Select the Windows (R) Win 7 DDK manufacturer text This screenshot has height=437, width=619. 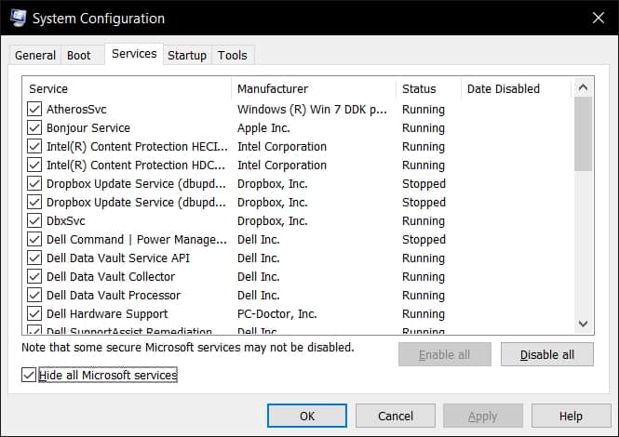pyautogui.click(x=312, y=110)
